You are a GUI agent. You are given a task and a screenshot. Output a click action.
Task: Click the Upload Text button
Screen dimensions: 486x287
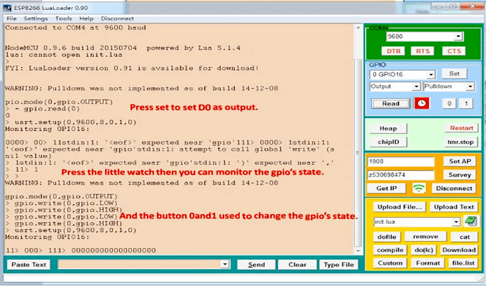[454, 207]
